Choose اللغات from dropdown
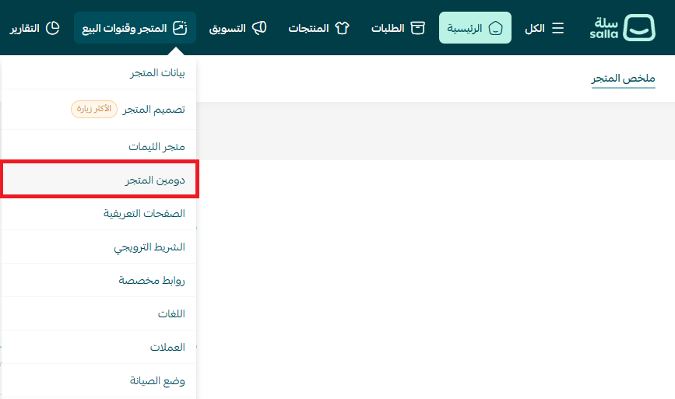This screenshot has width=675, height=399. coord(99,314)
